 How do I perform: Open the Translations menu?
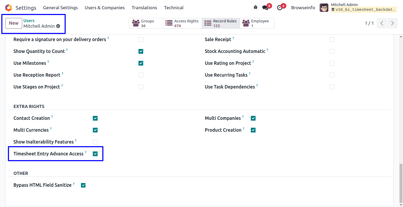pyautogui.click(x=144, y=8)
